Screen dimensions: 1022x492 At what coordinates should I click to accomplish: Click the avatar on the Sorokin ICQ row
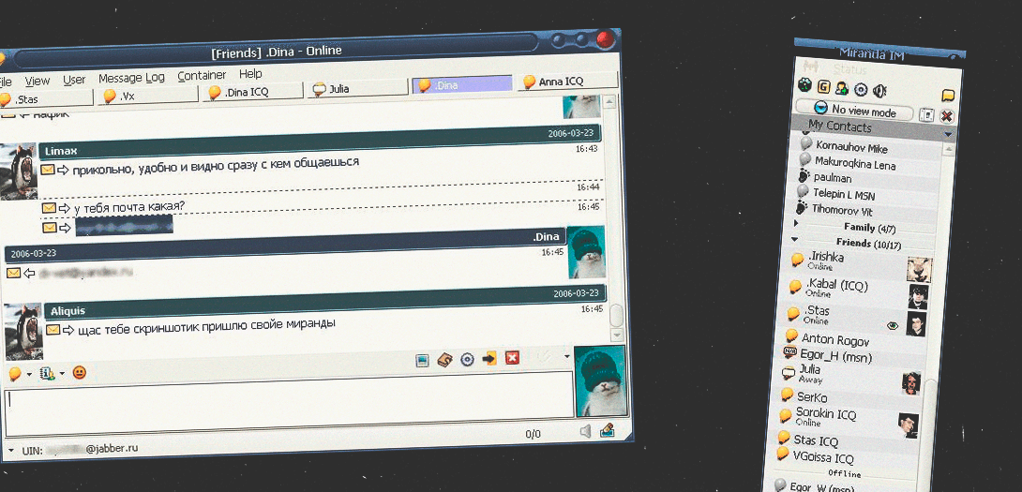pos(909,425)
